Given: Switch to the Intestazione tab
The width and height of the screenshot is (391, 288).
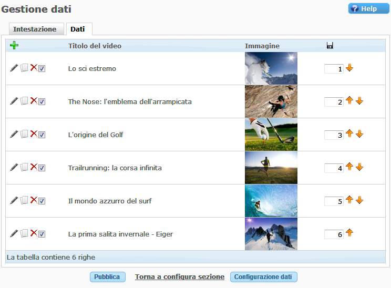Looking at the screenshot, I should pyautogui.click(x=35, y=29).
